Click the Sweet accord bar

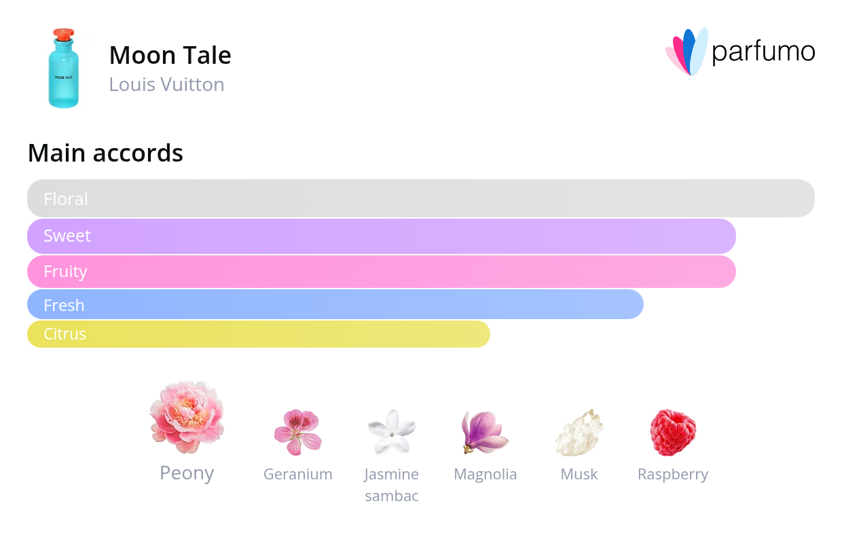pos(382,236)
